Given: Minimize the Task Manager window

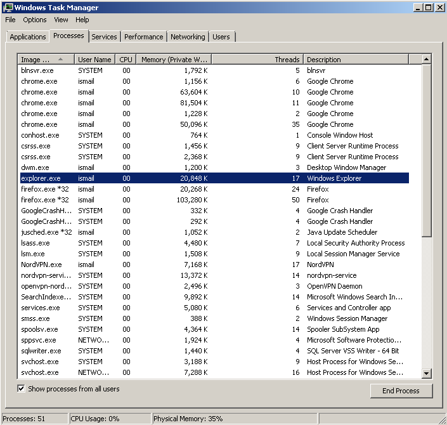Looking at the screenshot, I should 418,8.
